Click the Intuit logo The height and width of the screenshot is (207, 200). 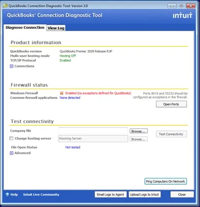(182, 15)
